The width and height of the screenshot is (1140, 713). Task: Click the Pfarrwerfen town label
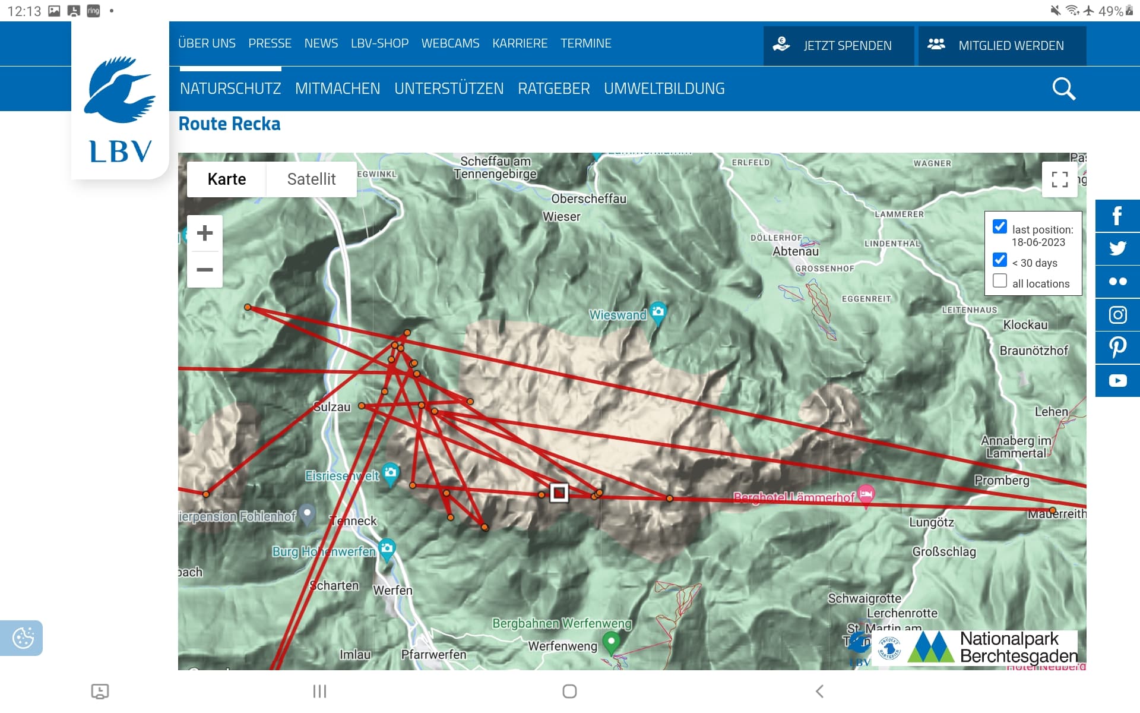(433, 654)
